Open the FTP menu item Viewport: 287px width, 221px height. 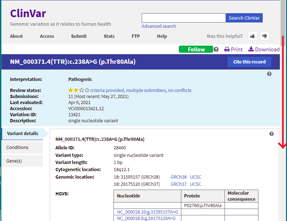pos(136,36)
